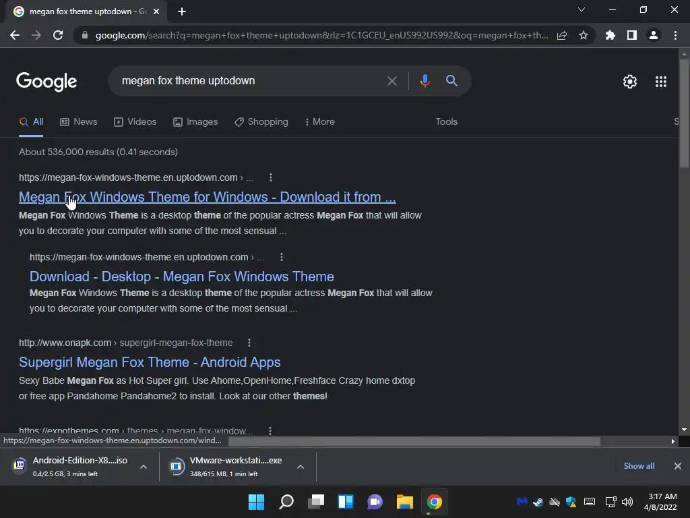Screen dimensions: 690x518
Task: Open the Chrome side panel
Action: tap(632, 35)
